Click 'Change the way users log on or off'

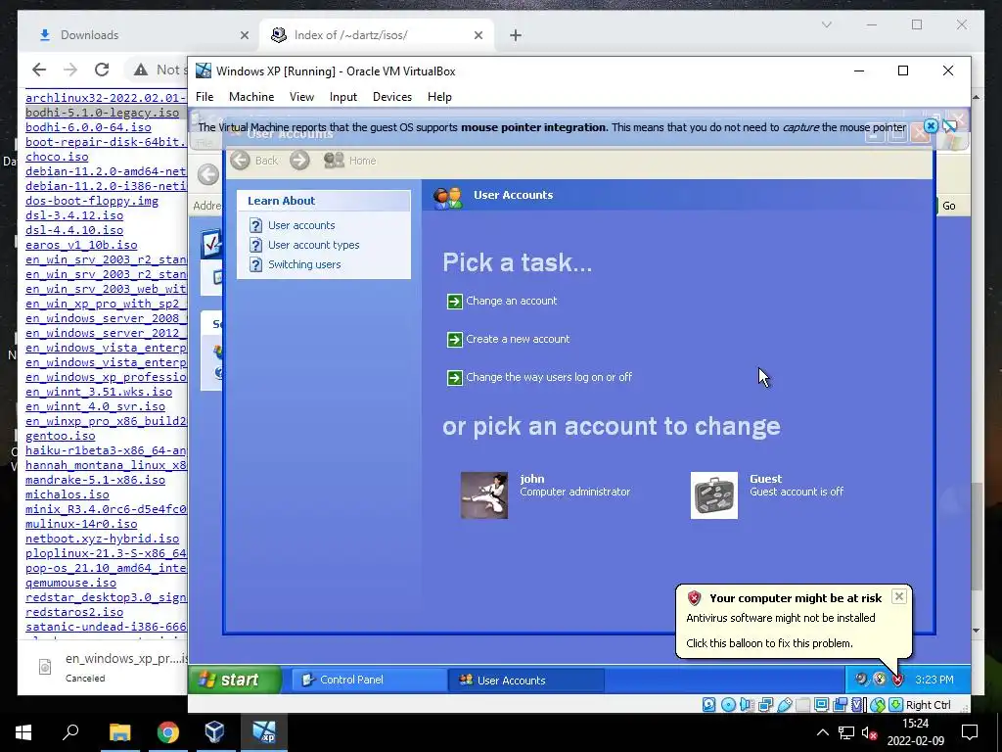coord(549,377)
